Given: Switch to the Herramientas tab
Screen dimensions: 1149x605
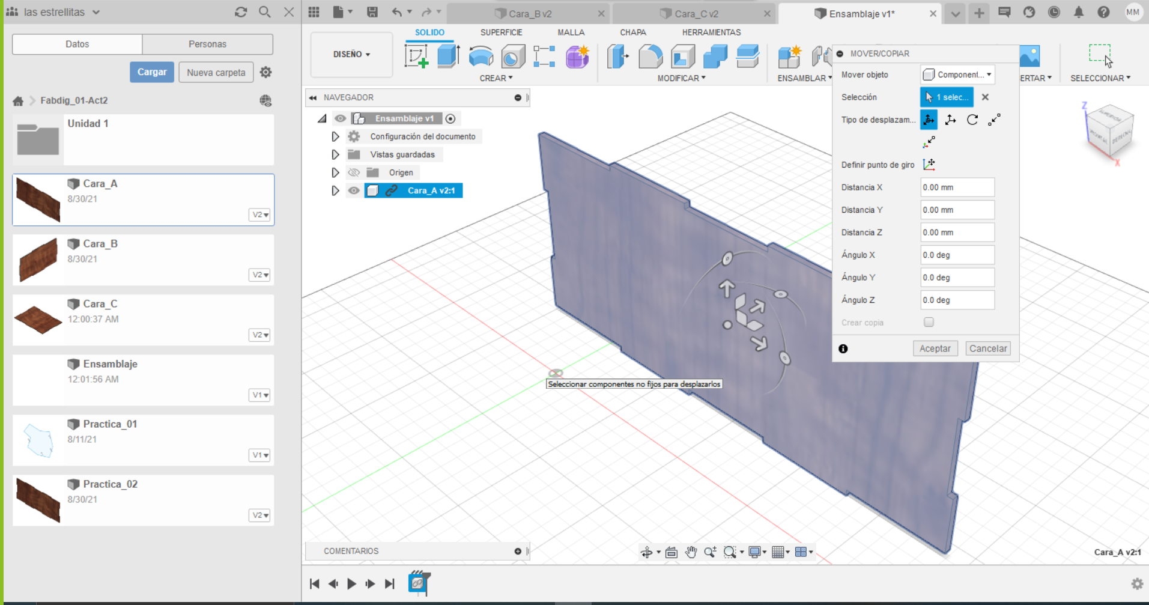Looking at the screenshot, I should point(711,32).
